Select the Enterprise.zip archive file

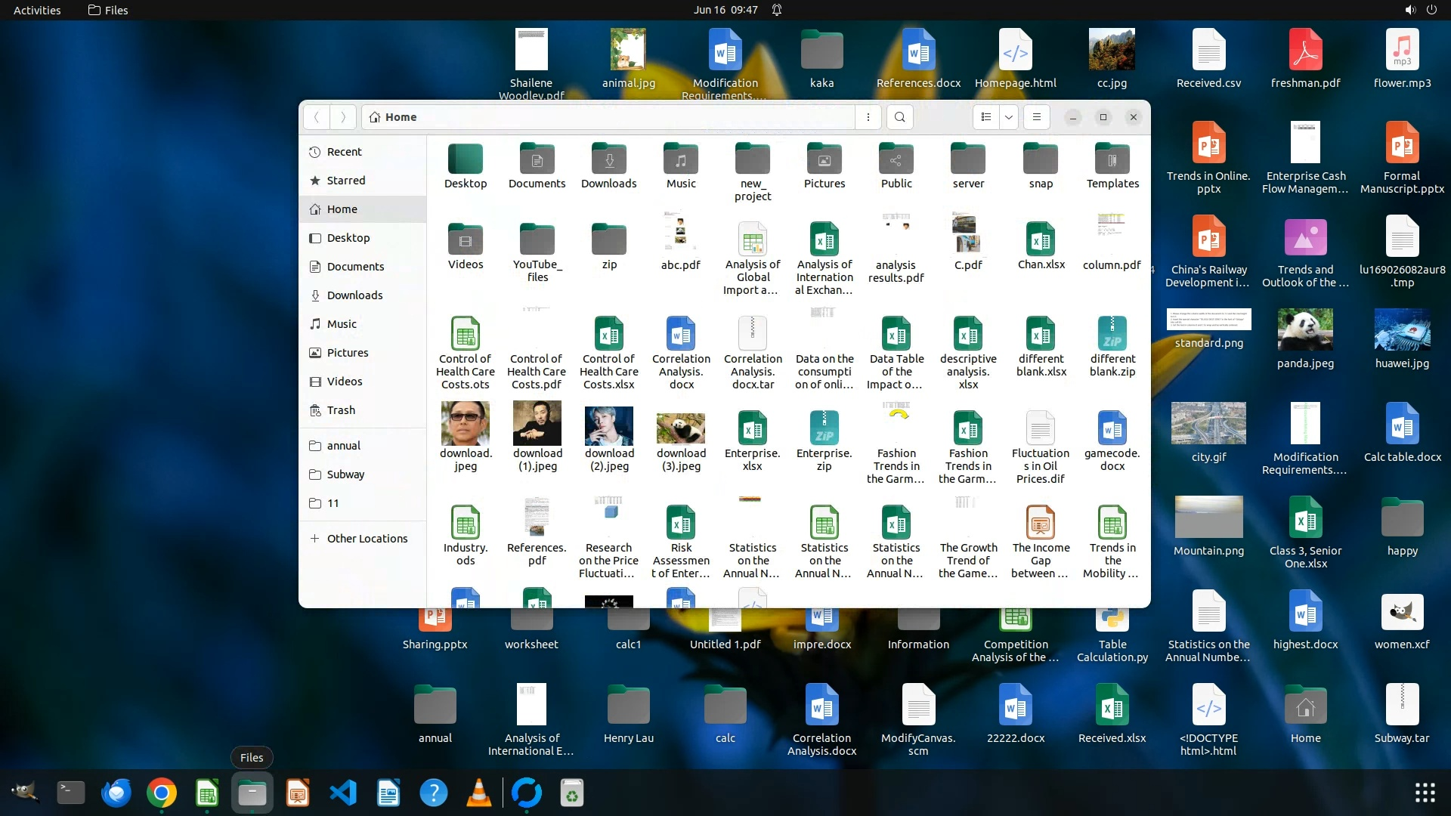[824, 429]
